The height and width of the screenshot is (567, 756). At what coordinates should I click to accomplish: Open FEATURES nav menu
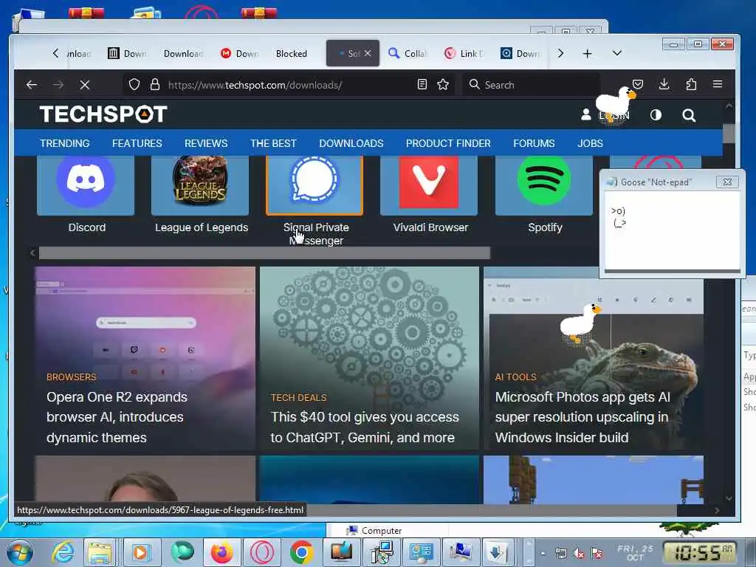pyautogui.click(x=137, y=143)
